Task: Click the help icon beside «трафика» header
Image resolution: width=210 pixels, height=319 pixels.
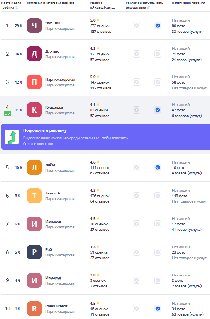Action: coord(17,8)
